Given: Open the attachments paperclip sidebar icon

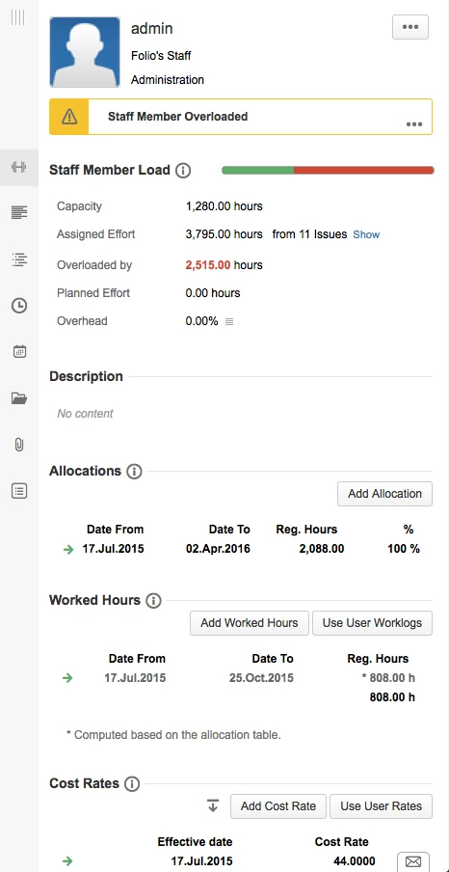Looking at the screenshot, I should pos(19,445).
